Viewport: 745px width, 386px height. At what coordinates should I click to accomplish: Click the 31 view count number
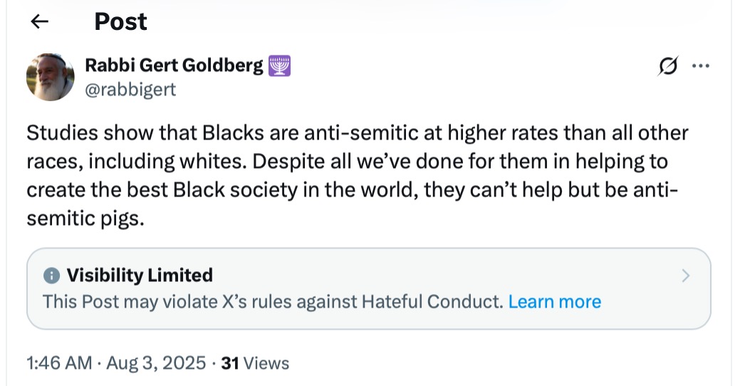[229, 363]
